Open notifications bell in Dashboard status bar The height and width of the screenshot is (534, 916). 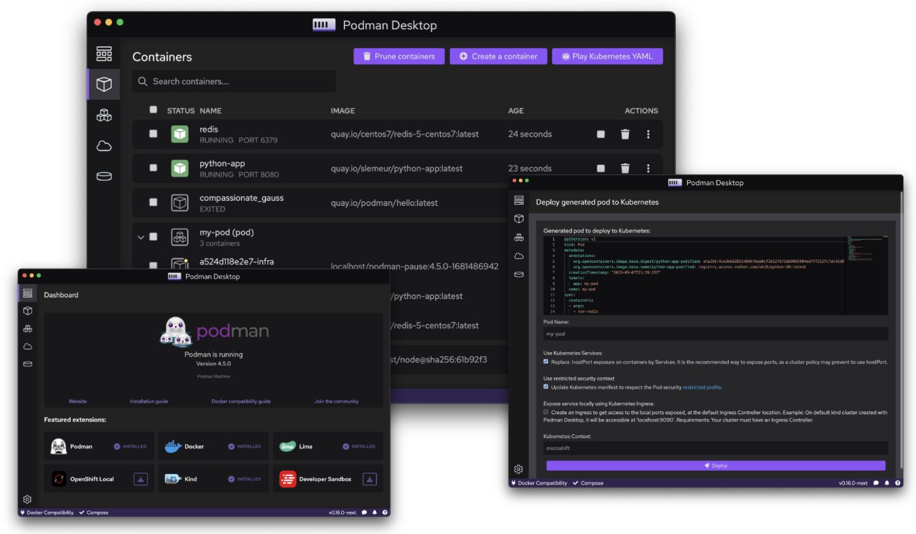point(375,512)
